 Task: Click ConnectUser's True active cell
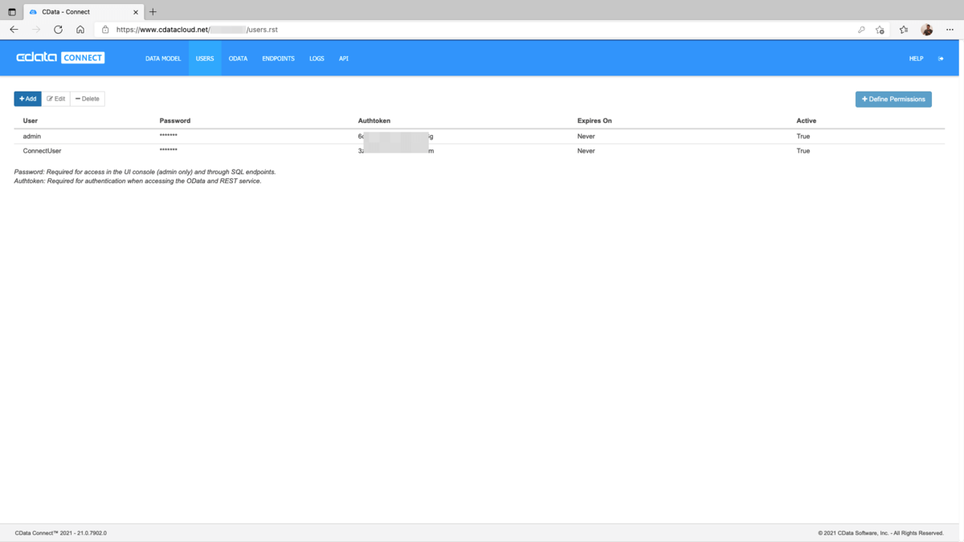(803, 151)
